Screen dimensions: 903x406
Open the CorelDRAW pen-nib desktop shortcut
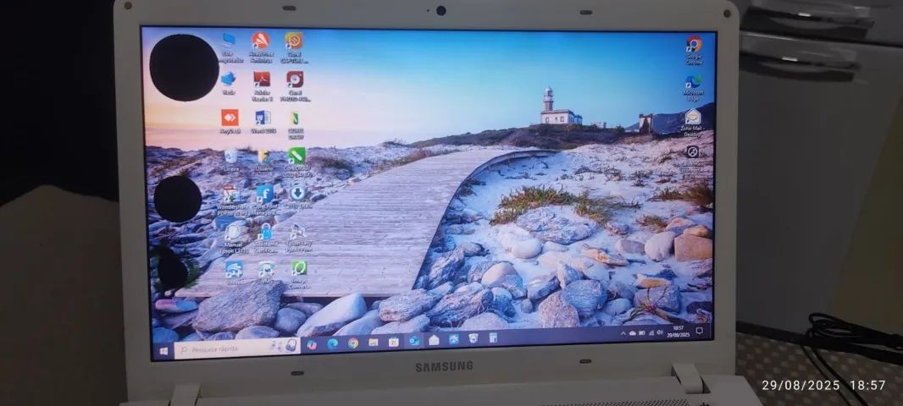point(295,118)
